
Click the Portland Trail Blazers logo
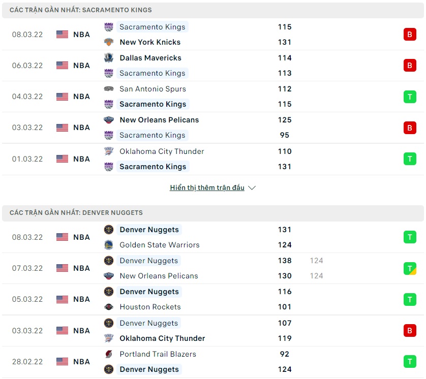coord(109,354)
